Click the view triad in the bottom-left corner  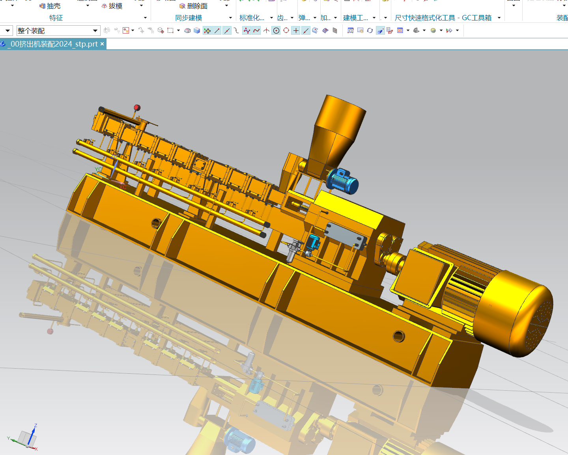26,437
